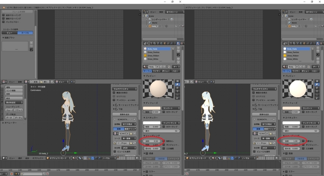Toggle アンビエン...ョン(AO) checkbox in left window
The height and width of the screenshot is (176, 324).
(114, 100)
